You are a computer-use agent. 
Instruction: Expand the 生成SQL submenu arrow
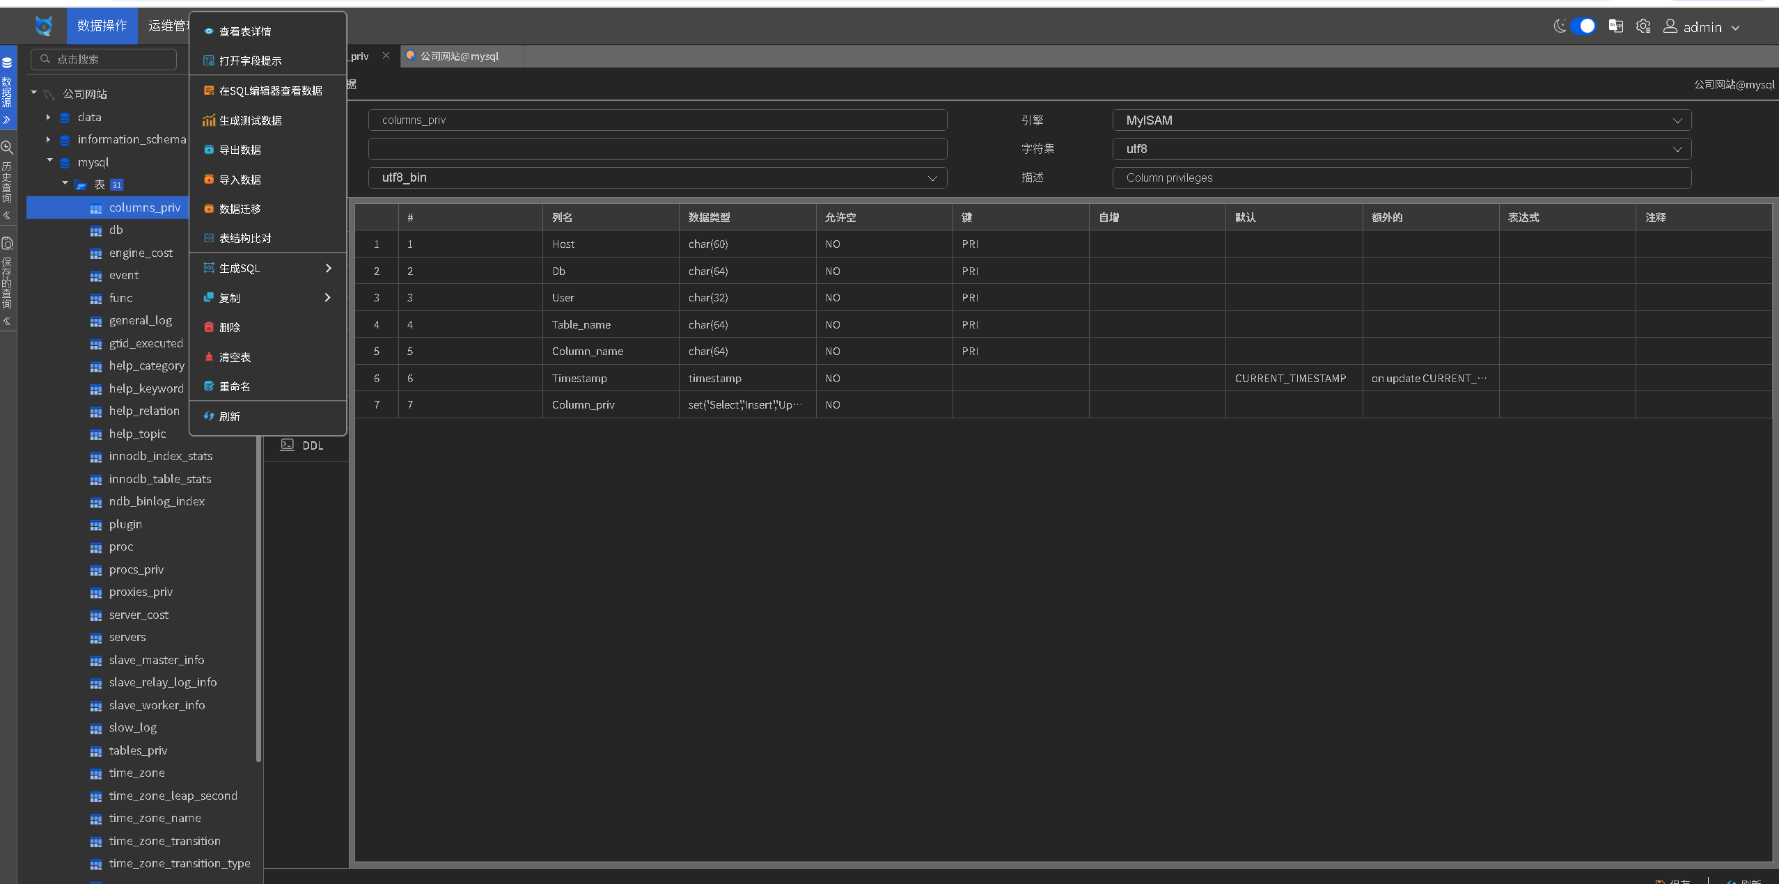[x=328, y=268]
